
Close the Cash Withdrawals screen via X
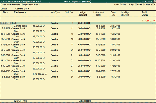click(155, 1)
